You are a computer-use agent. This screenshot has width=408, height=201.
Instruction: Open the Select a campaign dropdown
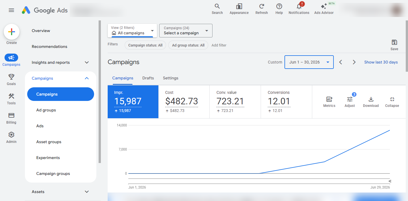click(x=186, y=30)
